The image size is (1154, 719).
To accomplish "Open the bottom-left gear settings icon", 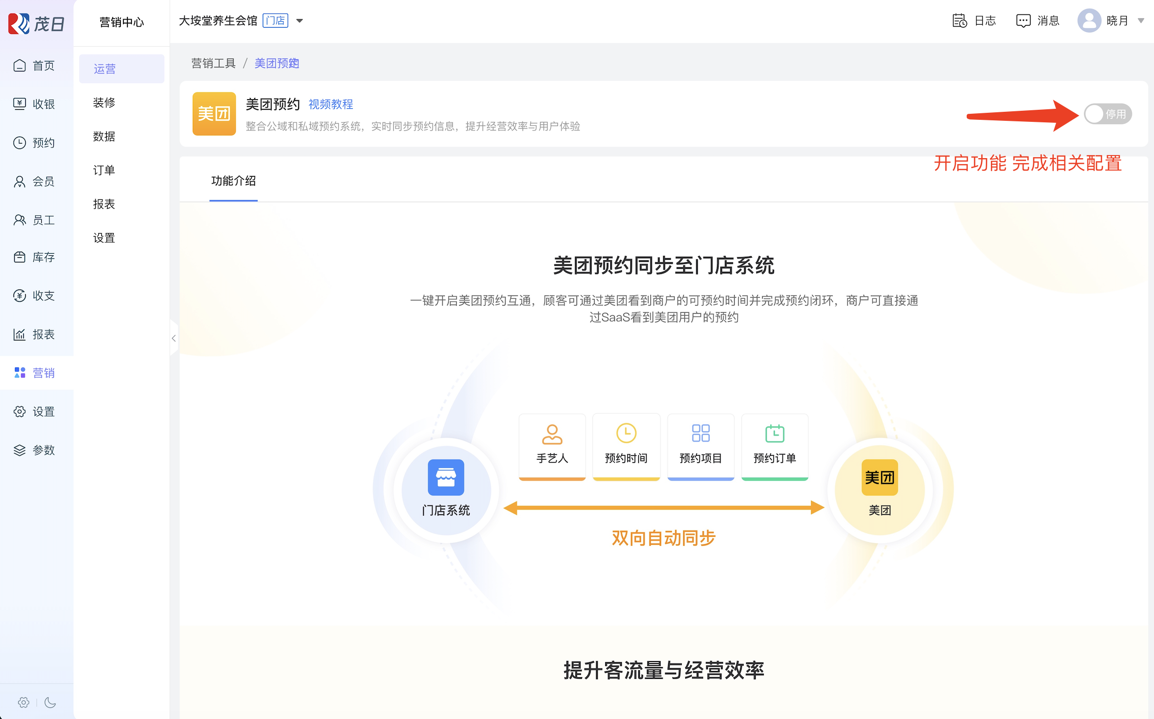I will [24, 702].
